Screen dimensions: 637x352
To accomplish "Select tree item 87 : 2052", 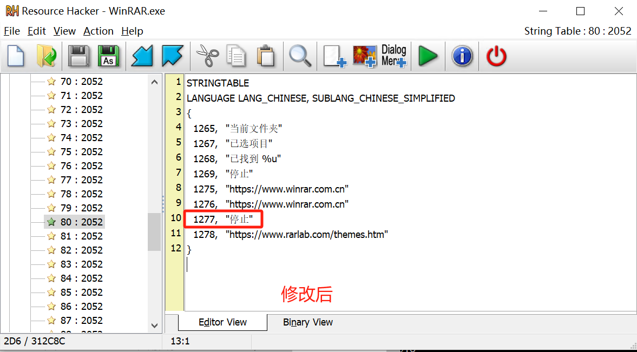I will [x=81, y=321].
